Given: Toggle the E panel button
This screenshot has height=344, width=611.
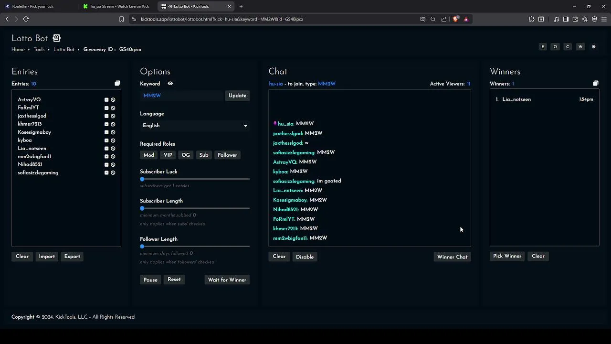Looking at the screenshot, I should point(543,47).
